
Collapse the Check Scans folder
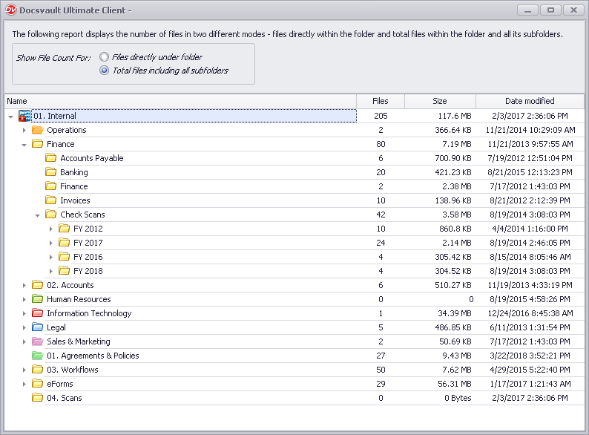(38, 215)
